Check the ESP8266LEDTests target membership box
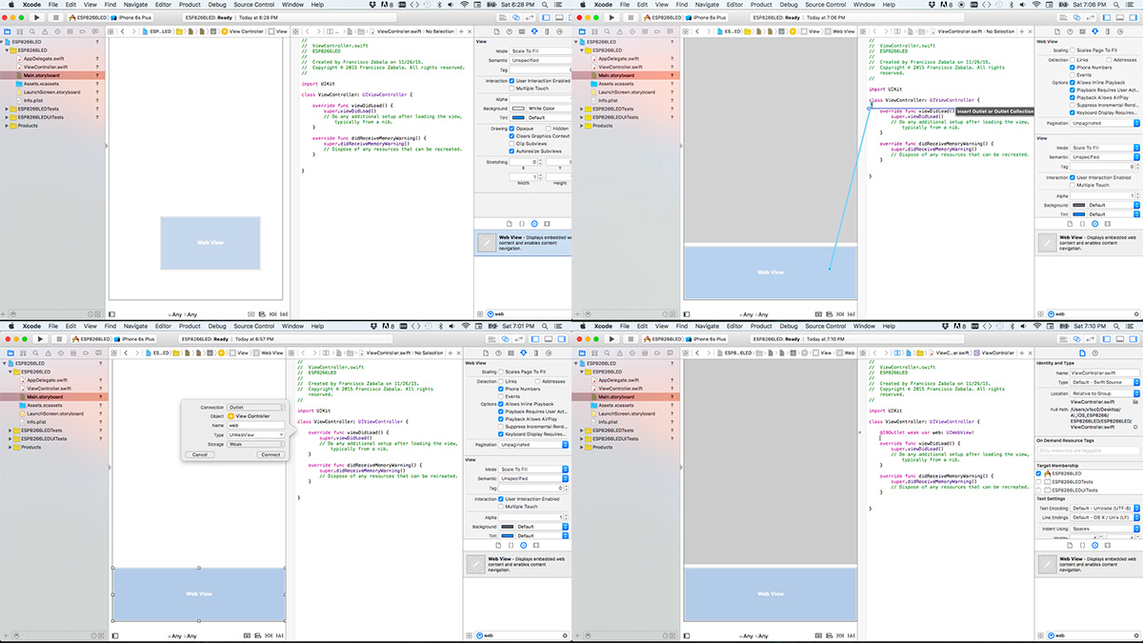The height and width of the screenshot is (643, 1143). pyautogui.click(x=1039, y=482)
